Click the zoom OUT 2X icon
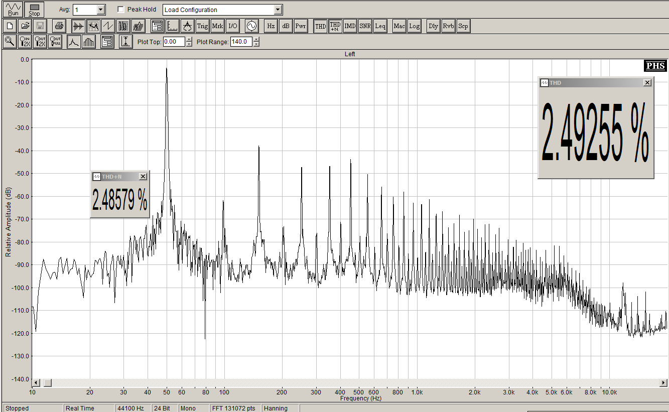 (x=40, y=42)
